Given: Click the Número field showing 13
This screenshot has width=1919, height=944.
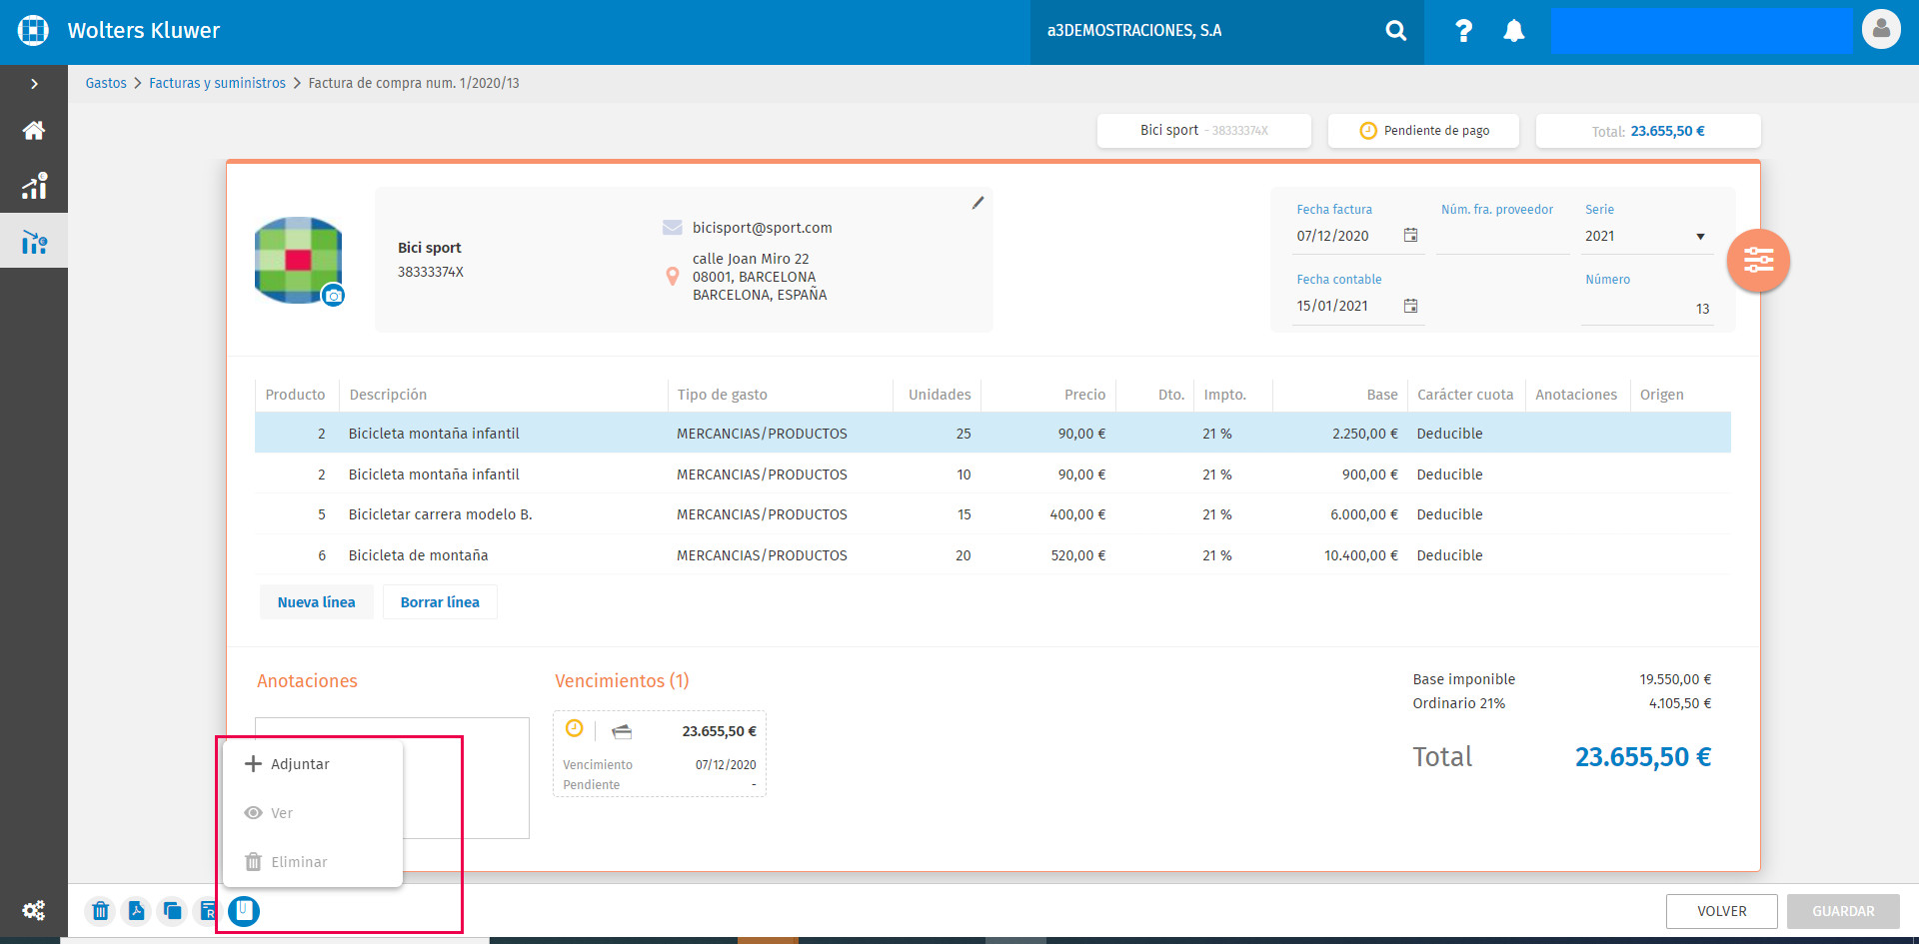Looking at the screenshot, I should pos(1647,309).
